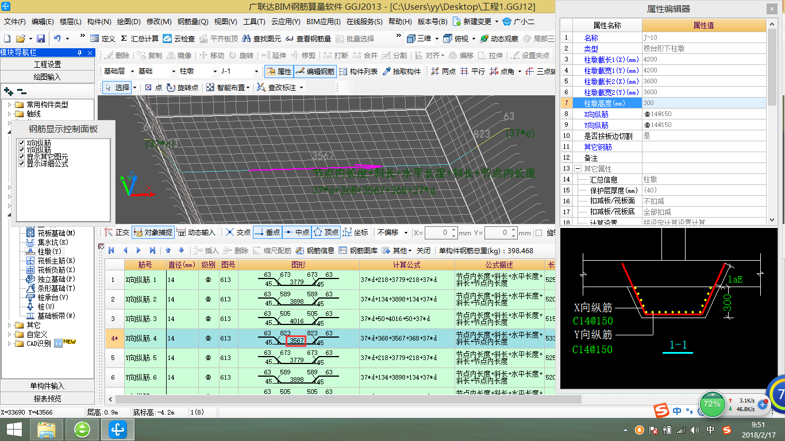Open 构件列表 component list
Image resolution: width=785 pixels, height=441 pixels.
(x=358, y=72)
